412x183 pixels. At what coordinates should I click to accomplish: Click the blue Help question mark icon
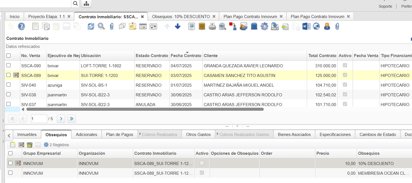pos(21,27)
